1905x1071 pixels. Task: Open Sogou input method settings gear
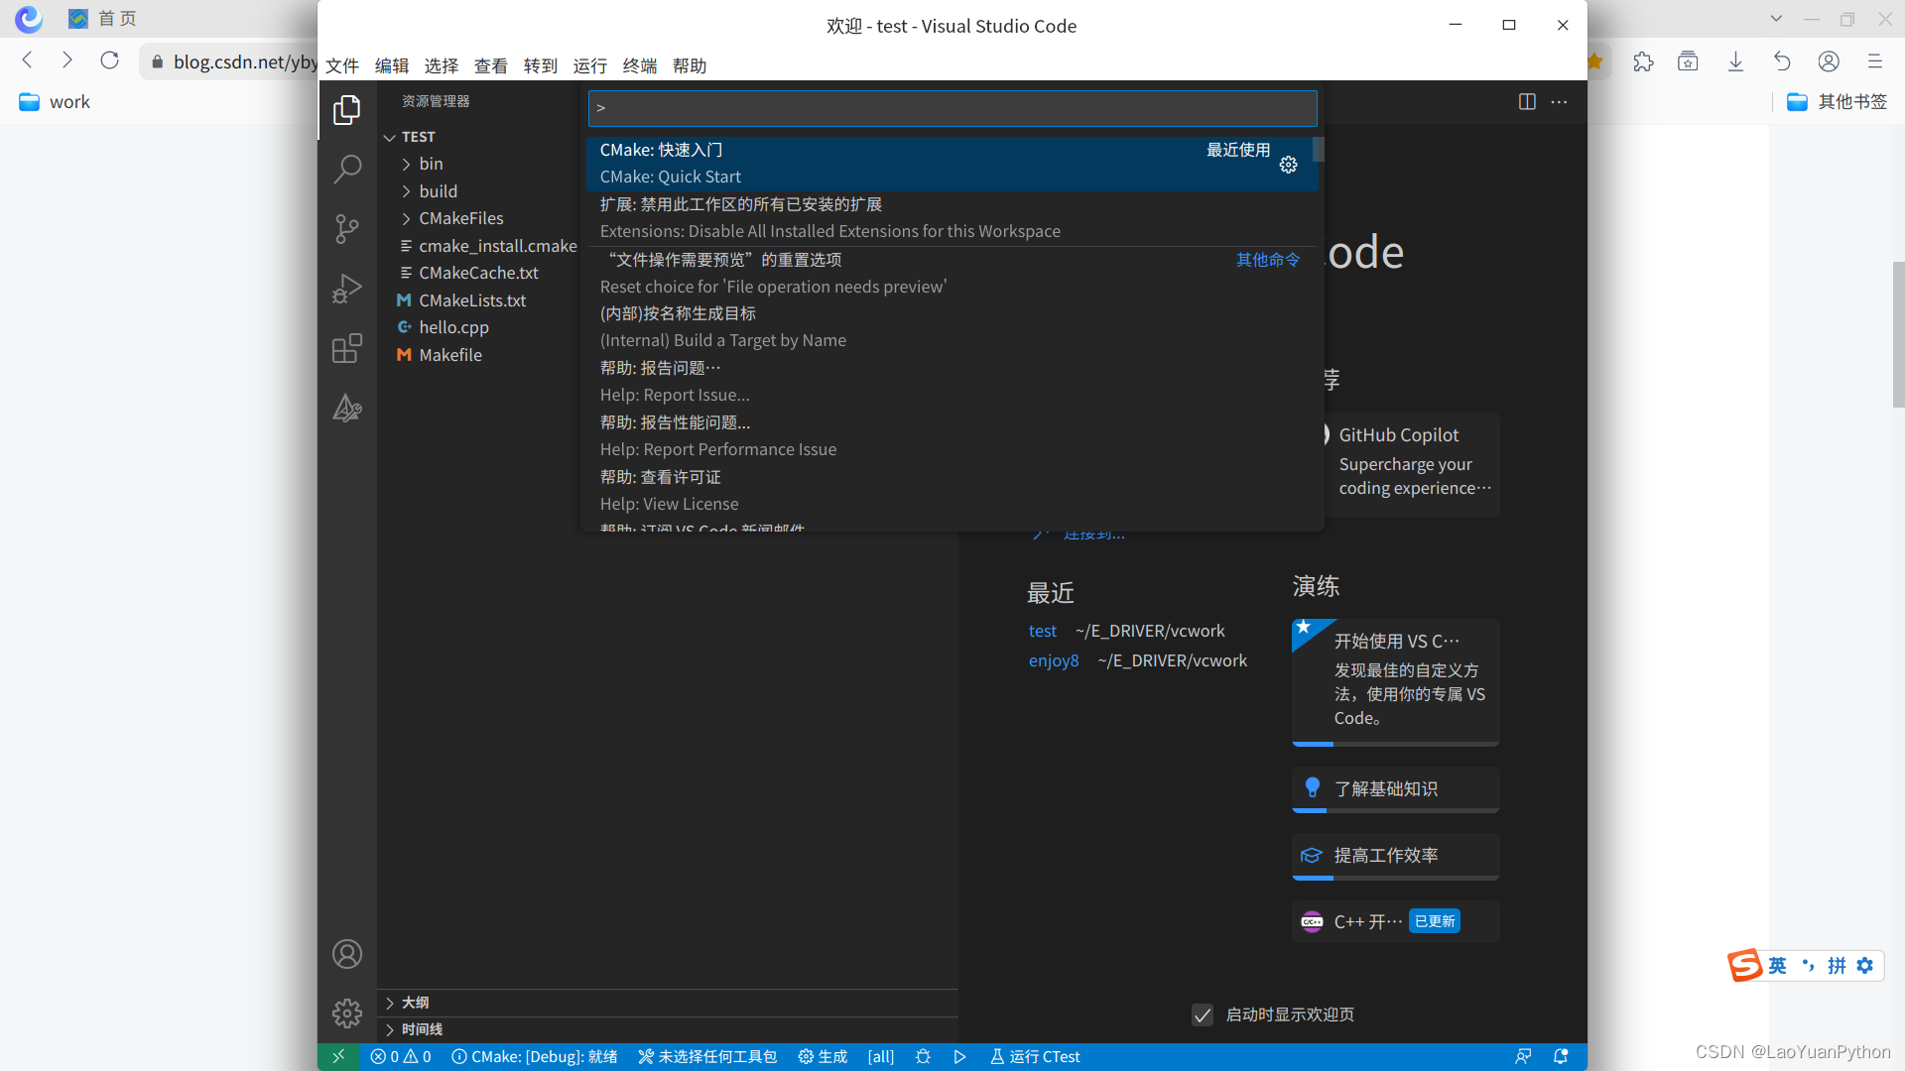[x=1865, y=966]
